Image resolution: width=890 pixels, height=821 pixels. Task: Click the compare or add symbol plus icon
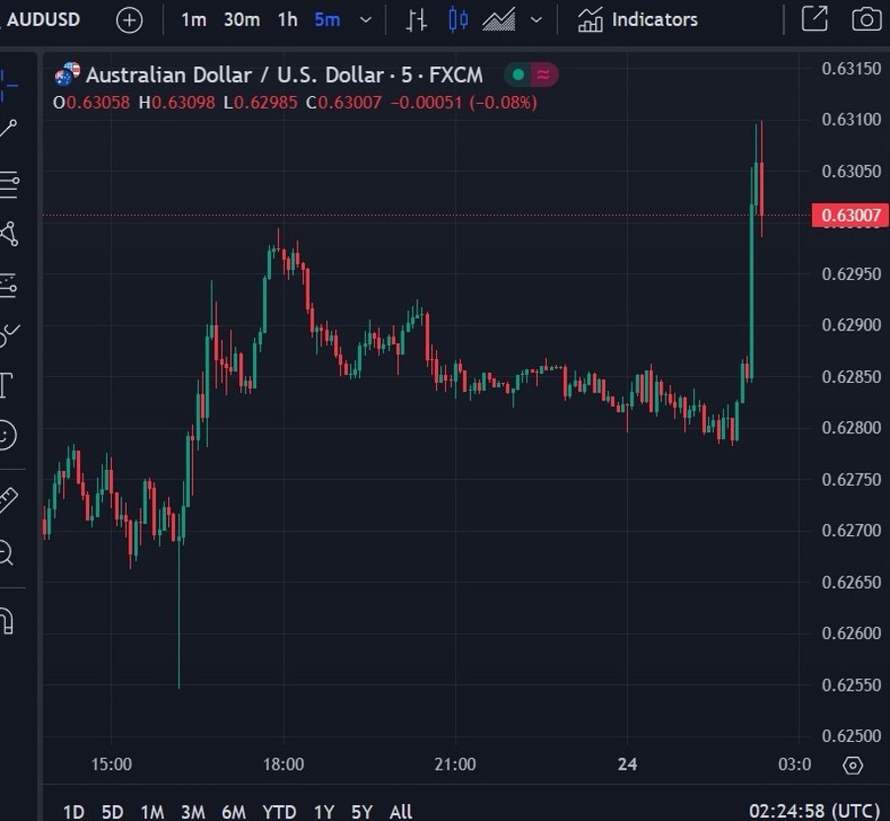coord(130,20)
